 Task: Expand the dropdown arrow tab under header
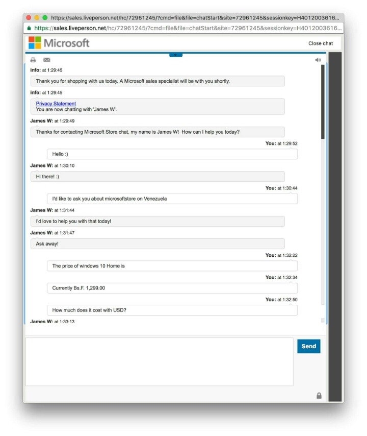(175, 55)
